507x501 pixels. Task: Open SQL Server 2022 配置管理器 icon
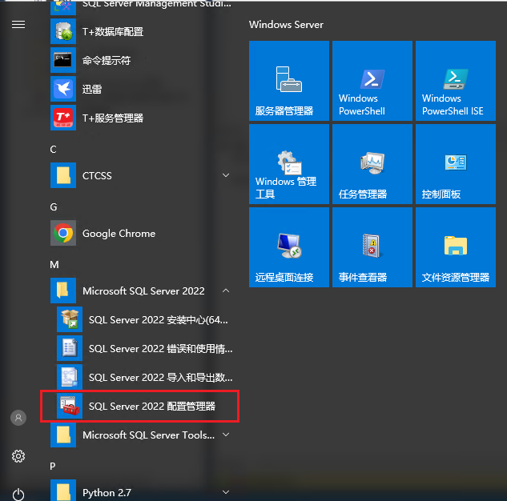point(70,406)
